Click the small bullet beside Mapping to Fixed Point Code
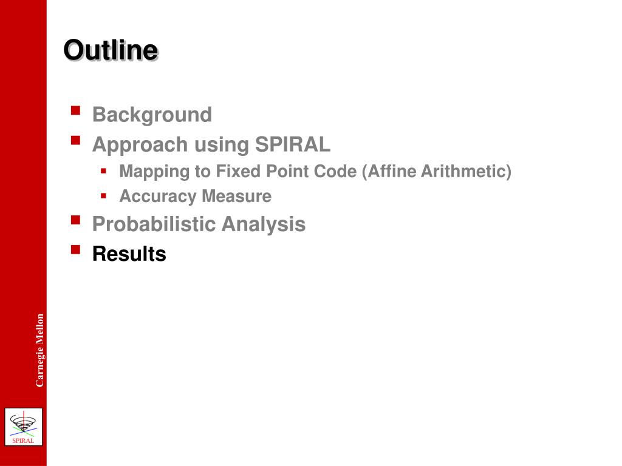Viewport: 622px width, 466px height. (x=103, y=171)
